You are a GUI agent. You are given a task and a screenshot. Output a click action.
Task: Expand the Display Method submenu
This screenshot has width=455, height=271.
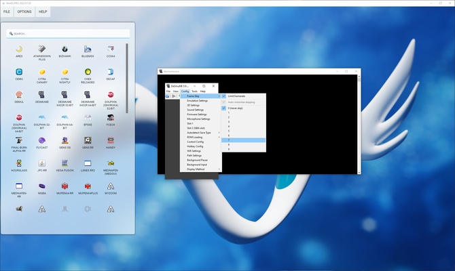pyautogui.click(x=201, y=169)
